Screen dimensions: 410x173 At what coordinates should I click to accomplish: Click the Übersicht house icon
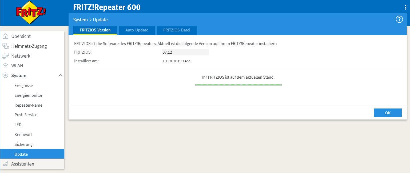5,36
